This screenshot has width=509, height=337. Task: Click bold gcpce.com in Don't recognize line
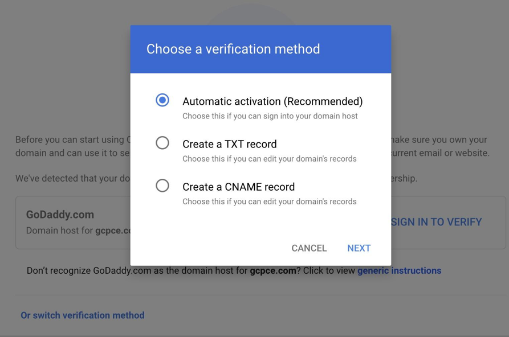pos(272,271)
